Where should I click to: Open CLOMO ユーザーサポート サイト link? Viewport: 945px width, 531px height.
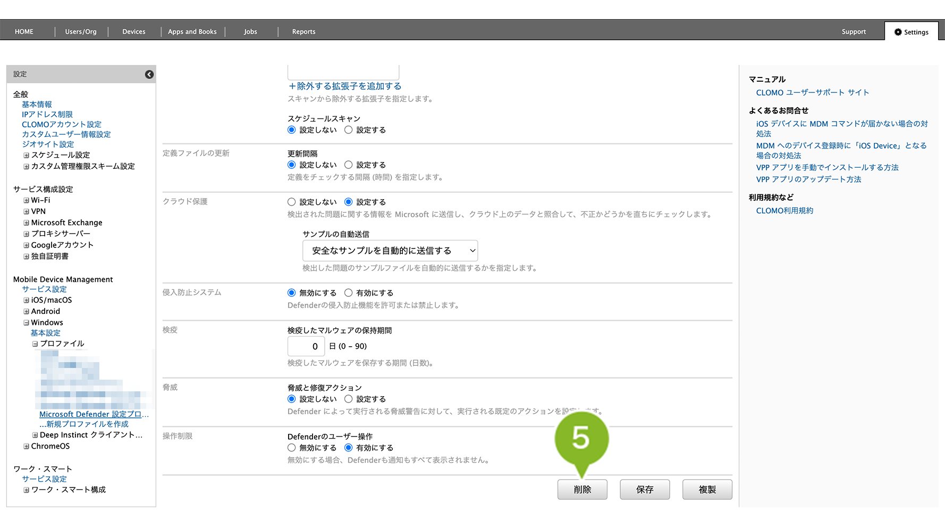(x=812, y=93)
